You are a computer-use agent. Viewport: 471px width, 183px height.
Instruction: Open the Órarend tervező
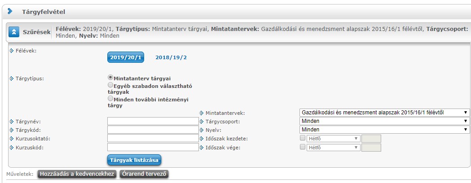coord(144,174)
